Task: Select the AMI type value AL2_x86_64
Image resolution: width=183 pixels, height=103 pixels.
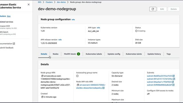Action: 93,31
